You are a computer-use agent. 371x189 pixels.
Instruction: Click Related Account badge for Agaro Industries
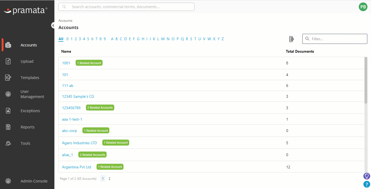(116, 143)
